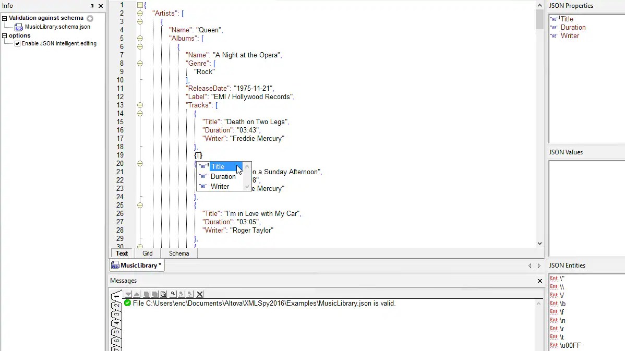
Task: Toggle auto-hide pin on the Info panel
Action: click(x=92, y=6)
